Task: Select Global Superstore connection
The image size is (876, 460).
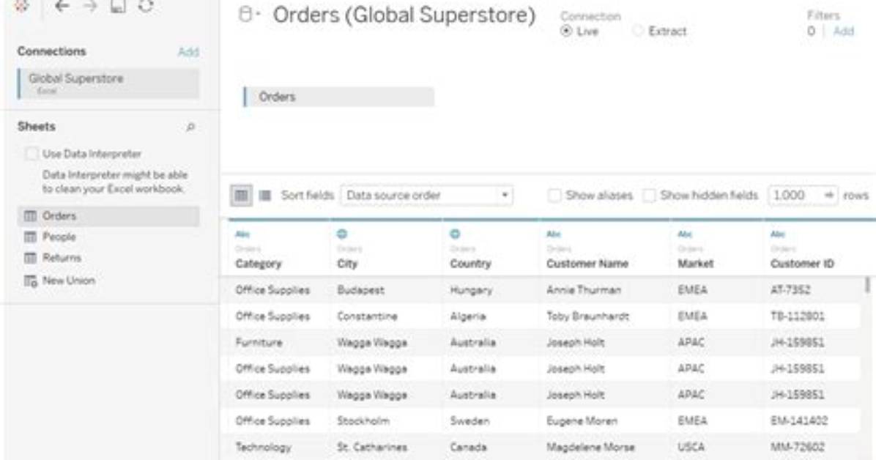Action: point(108,84)
